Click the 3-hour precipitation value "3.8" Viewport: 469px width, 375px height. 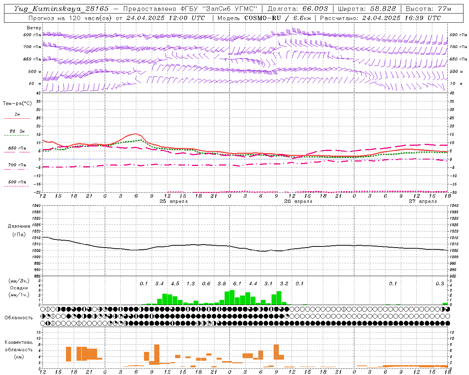pyautogui.click(x=222, y=283)
